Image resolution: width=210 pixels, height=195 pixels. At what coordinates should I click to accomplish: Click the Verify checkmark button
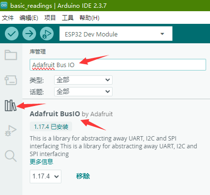[x=12, y=34]
